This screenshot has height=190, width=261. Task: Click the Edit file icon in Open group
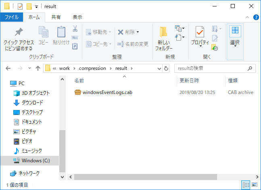coord(215,38)
